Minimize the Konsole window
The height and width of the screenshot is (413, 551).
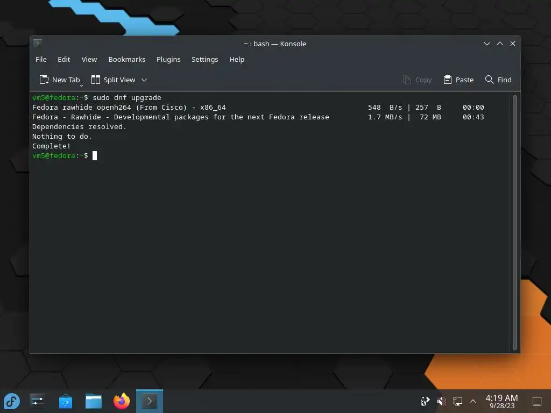pyautogui.click(x=486, y=44)
